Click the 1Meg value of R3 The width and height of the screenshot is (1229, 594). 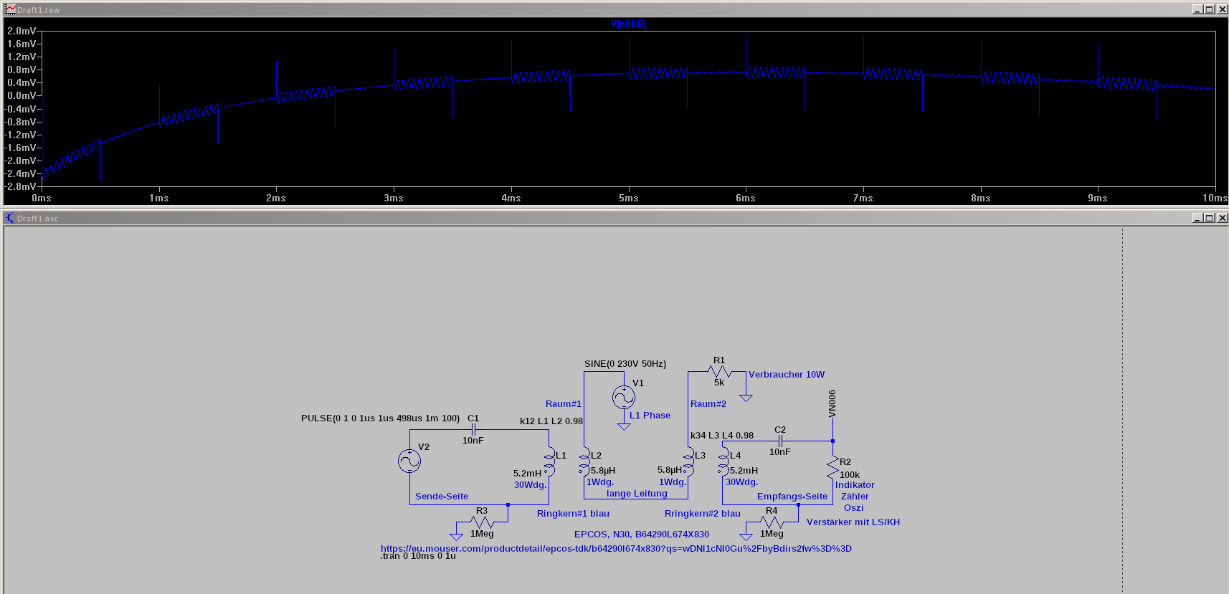coord(482,533)
